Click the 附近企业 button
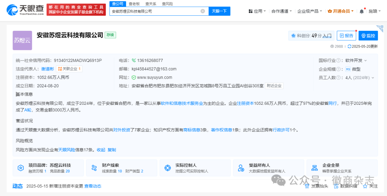 click(274, 86)
